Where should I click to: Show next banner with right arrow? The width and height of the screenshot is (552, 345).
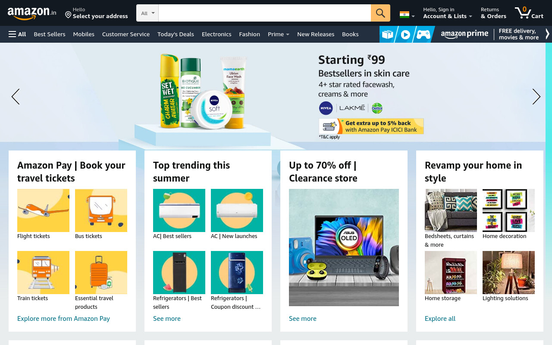tap(536, 97)
